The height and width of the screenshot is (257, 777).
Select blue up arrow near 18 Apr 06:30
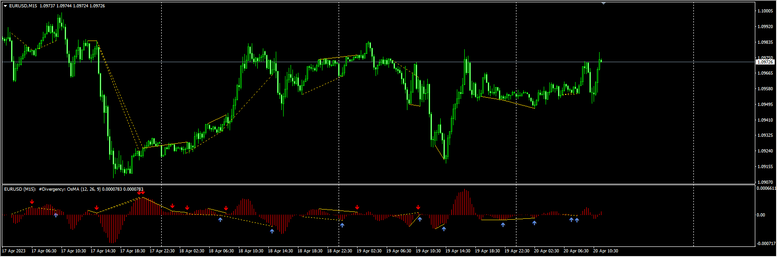(x=220, y=220)
